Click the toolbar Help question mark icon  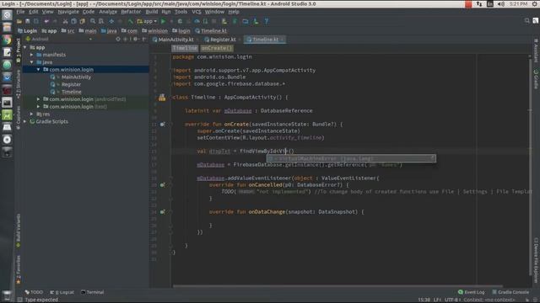click(267, 21)
